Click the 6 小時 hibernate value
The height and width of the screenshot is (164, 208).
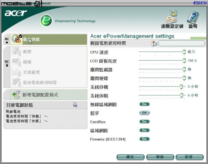click(193, 95)
